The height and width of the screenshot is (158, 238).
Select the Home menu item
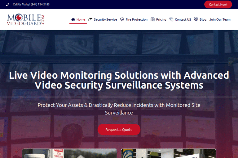(x=81, y=19)
